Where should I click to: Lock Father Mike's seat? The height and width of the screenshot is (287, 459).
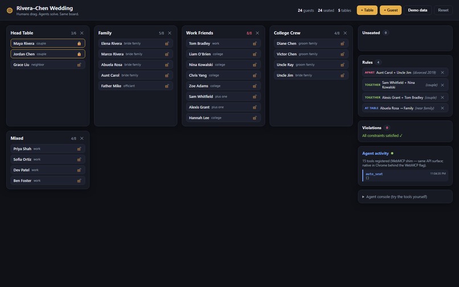[x=167, y=86]
